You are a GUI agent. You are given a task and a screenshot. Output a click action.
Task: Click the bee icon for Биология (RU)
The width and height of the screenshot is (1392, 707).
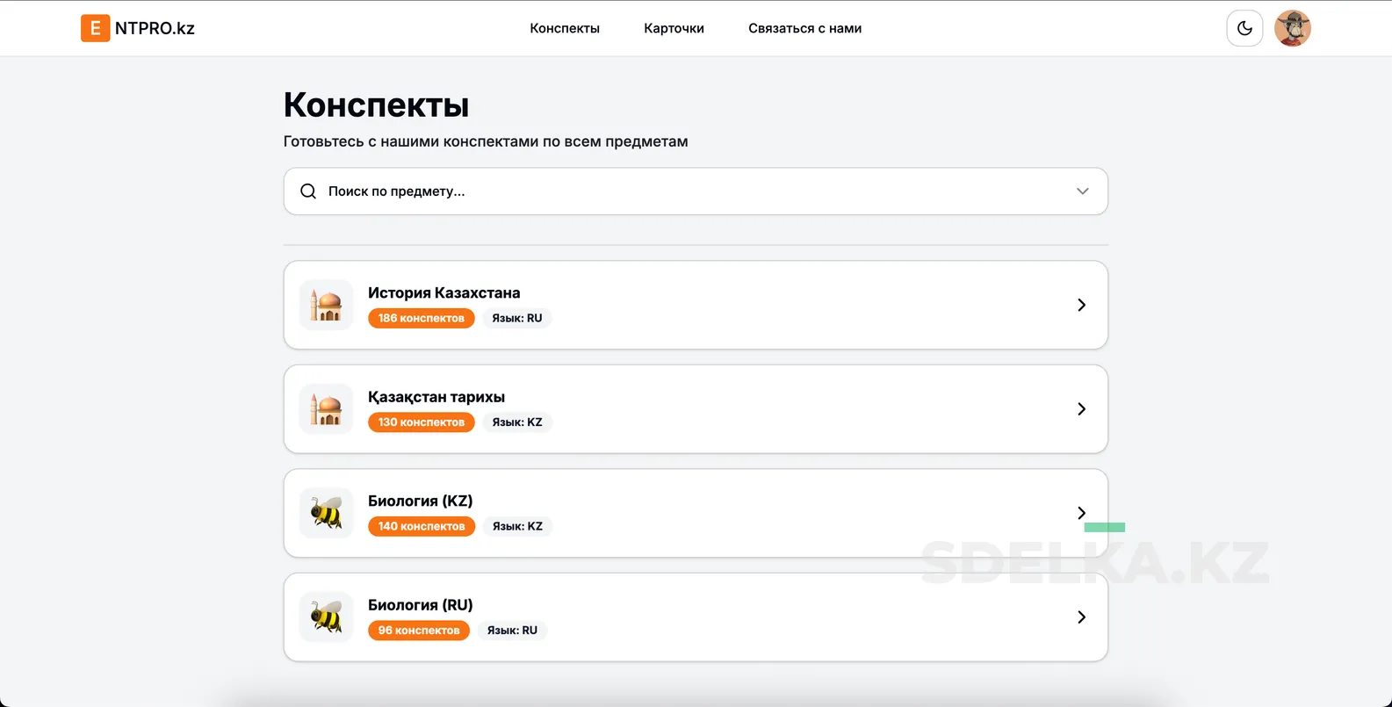click(326, 617)
